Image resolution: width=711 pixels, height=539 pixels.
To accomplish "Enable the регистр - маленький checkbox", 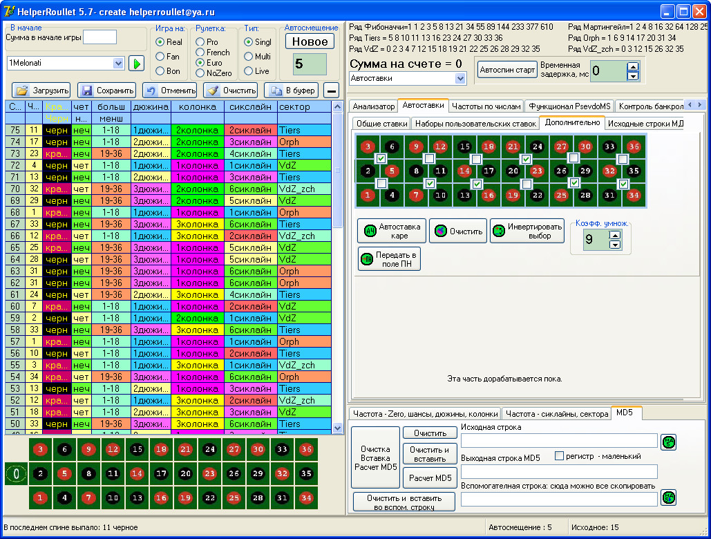I will point(560,456).
